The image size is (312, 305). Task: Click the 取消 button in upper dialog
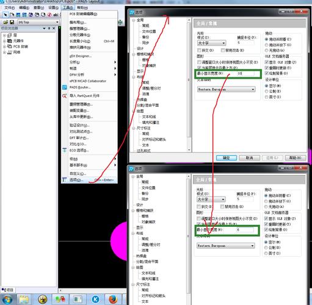pos(249,158)
